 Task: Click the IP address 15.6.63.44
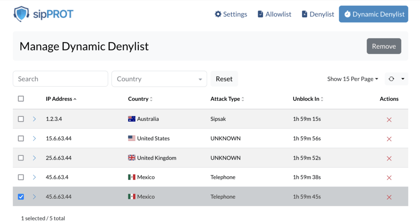pyautogui.click(x=59, y=138)
